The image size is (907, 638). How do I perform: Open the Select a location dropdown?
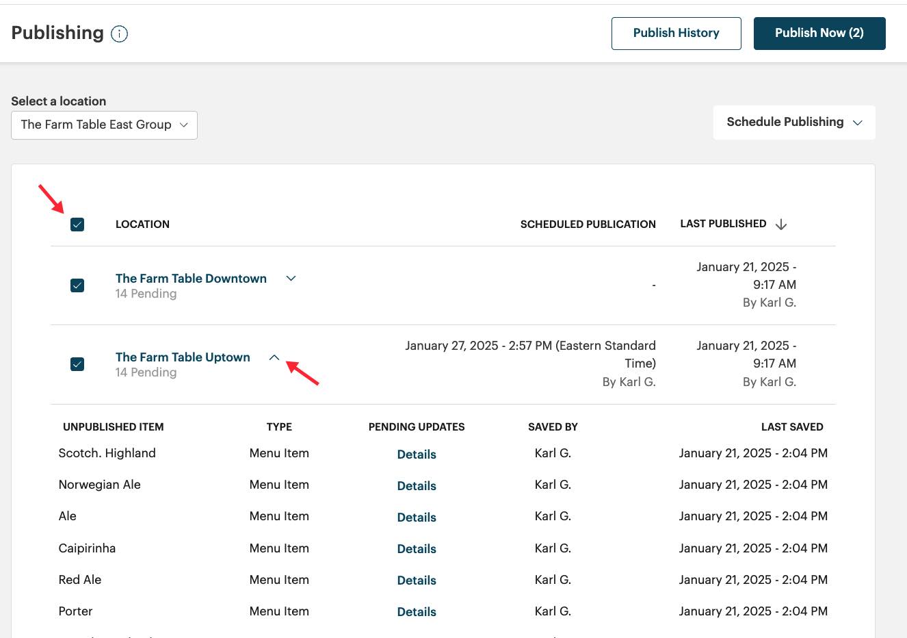click(104, 125)
